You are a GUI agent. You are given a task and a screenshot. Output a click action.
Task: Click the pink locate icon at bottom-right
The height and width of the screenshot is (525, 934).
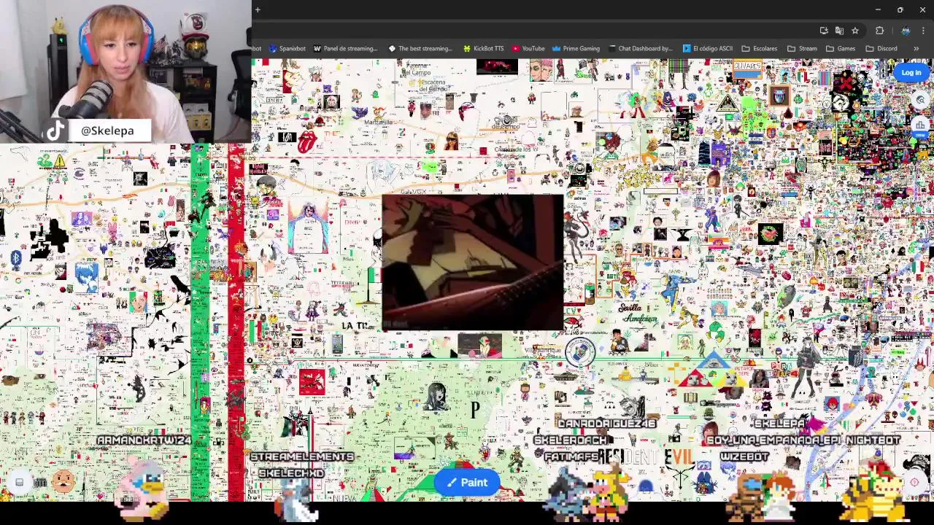(914, 482)
